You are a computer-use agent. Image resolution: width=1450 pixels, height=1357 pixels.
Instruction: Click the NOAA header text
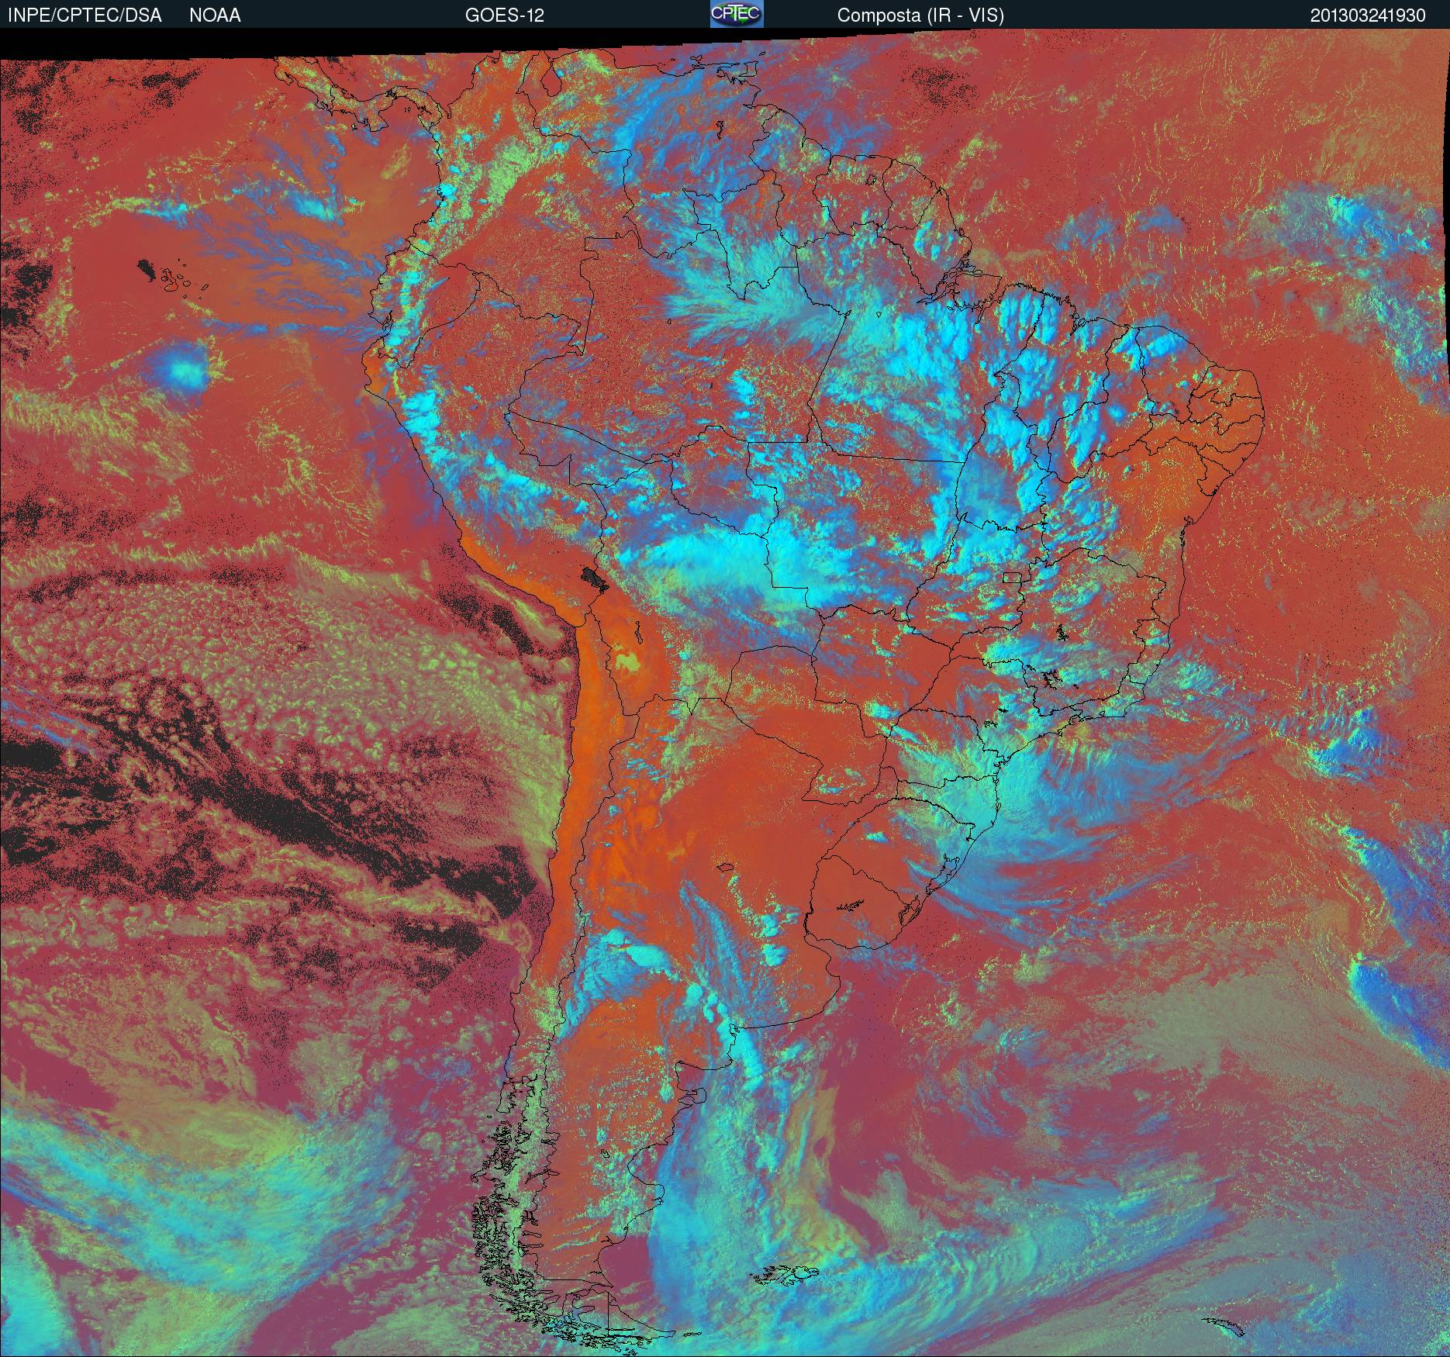(215, 16)
